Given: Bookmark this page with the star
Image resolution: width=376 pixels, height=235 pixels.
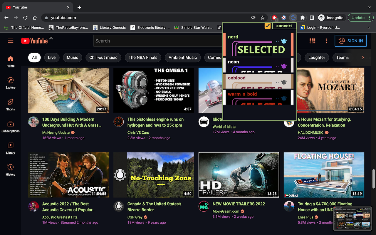Looking at the screenshot, I should (263, 18).
